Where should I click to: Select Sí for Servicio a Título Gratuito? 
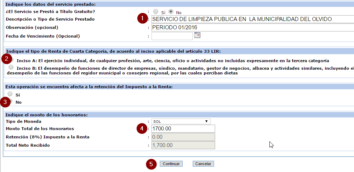pos(156,12)
